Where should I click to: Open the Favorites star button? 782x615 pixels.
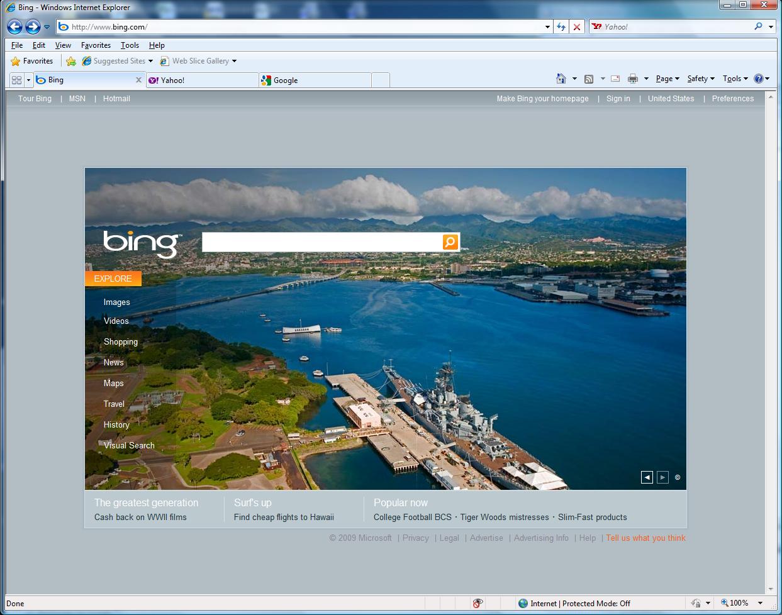coord(32,61)
